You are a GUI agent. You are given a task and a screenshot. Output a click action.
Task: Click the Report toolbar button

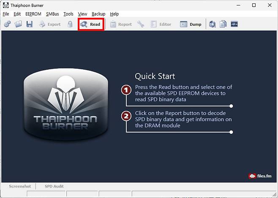[121, 24]
